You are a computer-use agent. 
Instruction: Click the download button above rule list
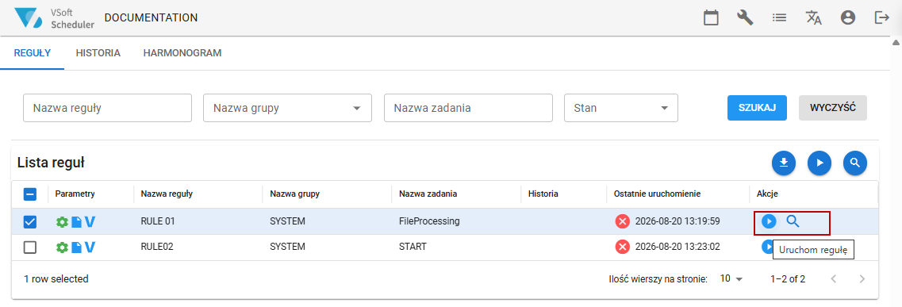[x=784, y=163]
